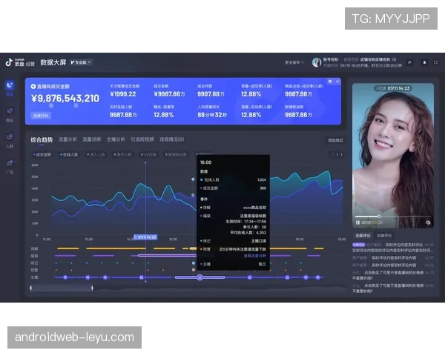Image resolution: width=445 pixels, height=356 pixels.
Task: Expand the 更多操作 dropdown
Action: coord(294,62)
